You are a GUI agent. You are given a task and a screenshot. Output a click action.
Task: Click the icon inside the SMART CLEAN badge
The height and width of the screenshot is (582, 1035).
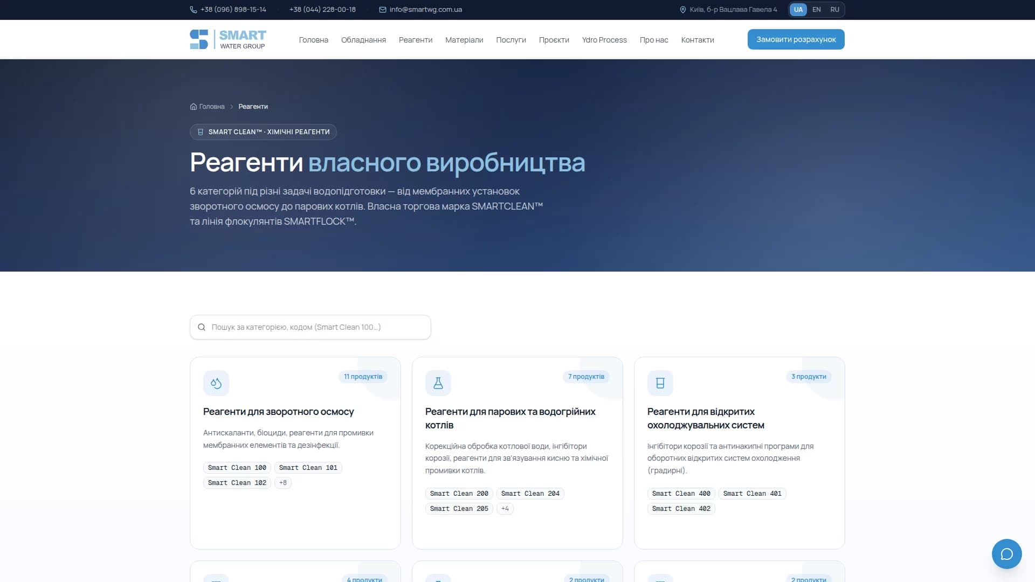201,132
